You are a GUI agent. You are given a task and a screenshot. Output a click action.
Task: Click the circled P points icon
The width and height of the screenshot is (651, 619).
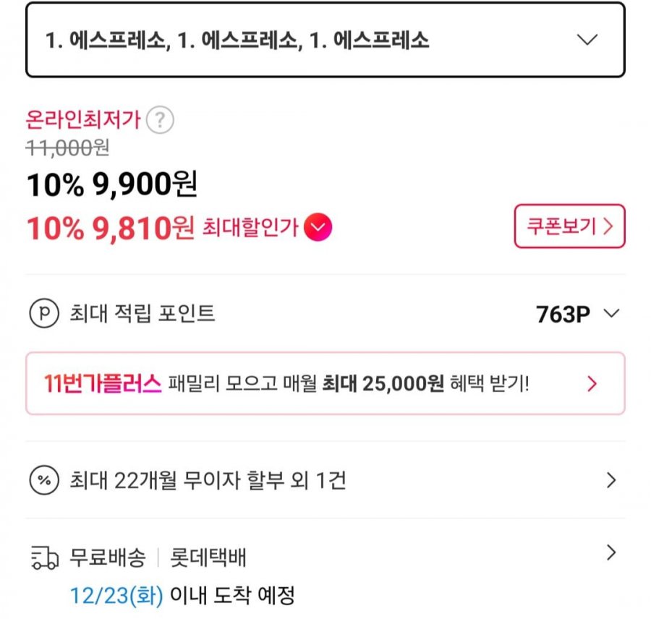click(43, 314)
